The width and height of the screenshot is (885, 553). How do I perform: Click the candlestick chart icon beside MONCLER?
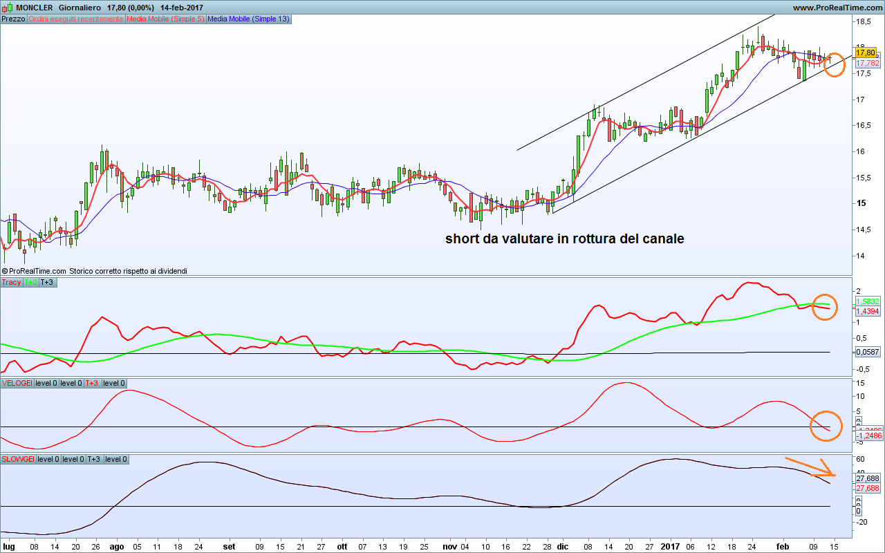(7, 7)
